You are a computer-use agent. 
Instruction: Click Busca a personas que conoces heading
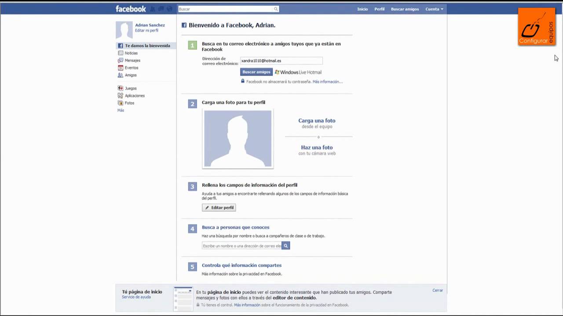pyautogui.click(x=235, y=227)
